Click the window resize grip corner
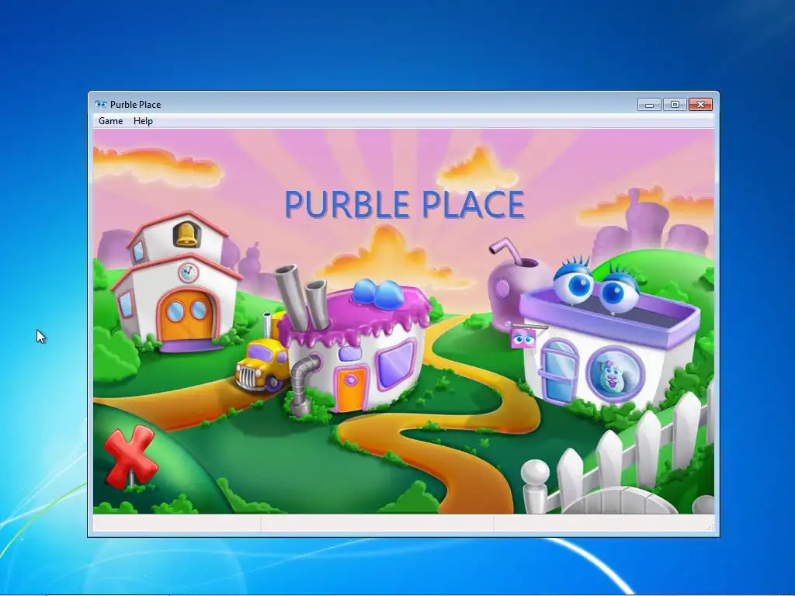Screen dimensions: 795x596 [x=710, y=527]
